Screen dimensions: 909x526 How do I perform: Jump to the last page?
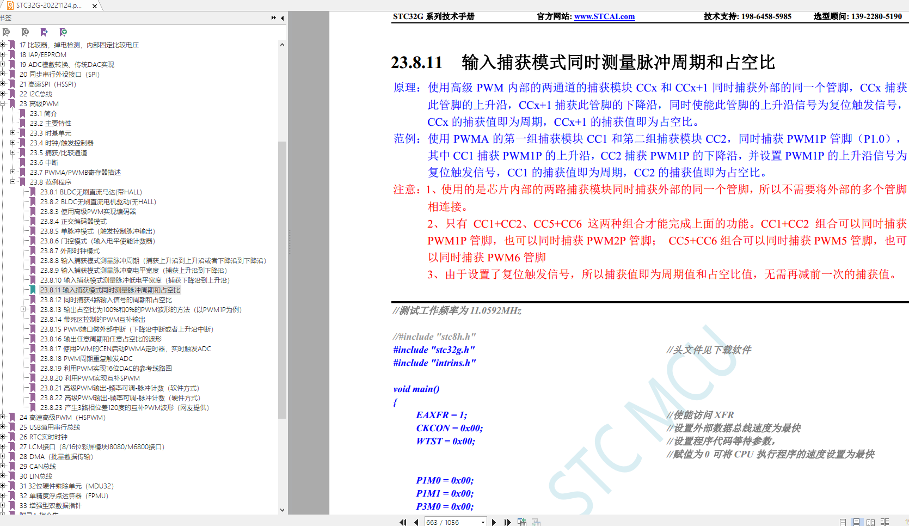pos(507,522)
